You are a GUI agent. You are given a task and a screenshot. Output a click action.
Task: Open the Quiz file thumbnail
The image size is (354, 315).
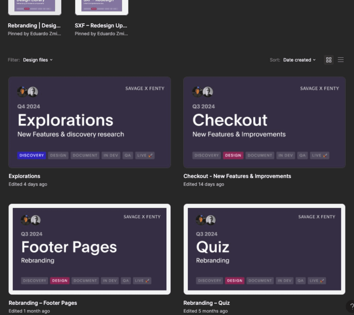(x=264, y=249)
